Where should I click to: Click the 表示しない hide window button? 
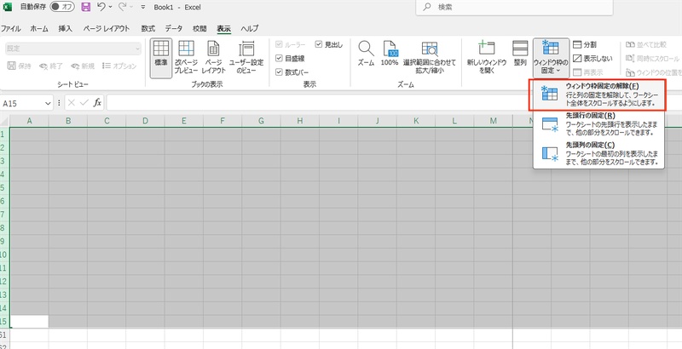coord(592,58)
